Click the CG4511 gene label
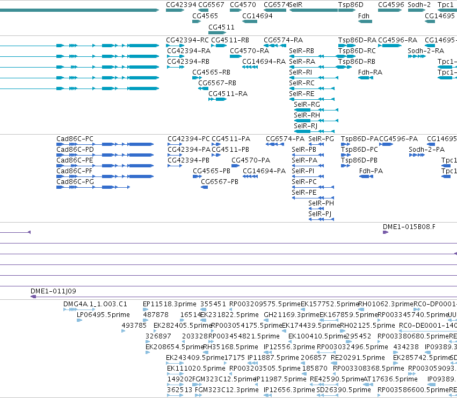This screenshot has height=398, width=457. [221, 27]
